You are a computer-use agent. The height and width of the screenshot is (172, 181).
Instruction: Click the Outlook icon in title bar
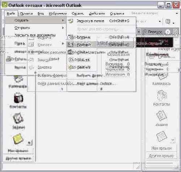pyautogui.click(x=5, y=5)
